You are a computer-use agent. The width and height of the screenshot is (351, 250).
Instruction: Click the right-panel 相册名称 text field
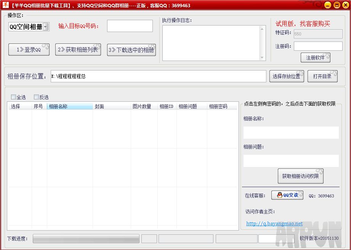(x=291, y=133)
